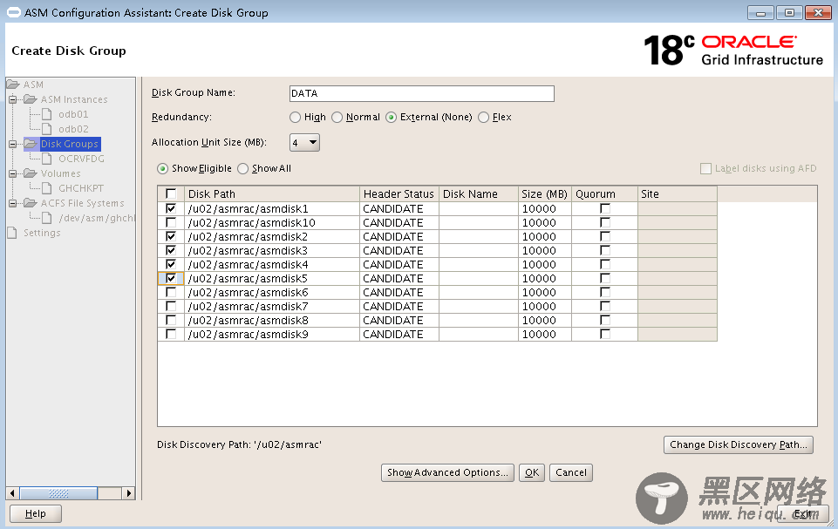Collapse the Volumes tree node

13,173
